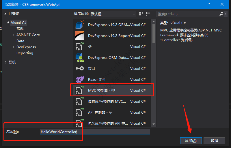Select the 联机 category label
Viewport: 231px width, 148px height.
pos(12,62)
